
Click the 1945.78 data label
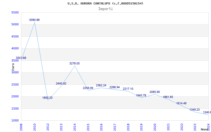pos(141,95)
